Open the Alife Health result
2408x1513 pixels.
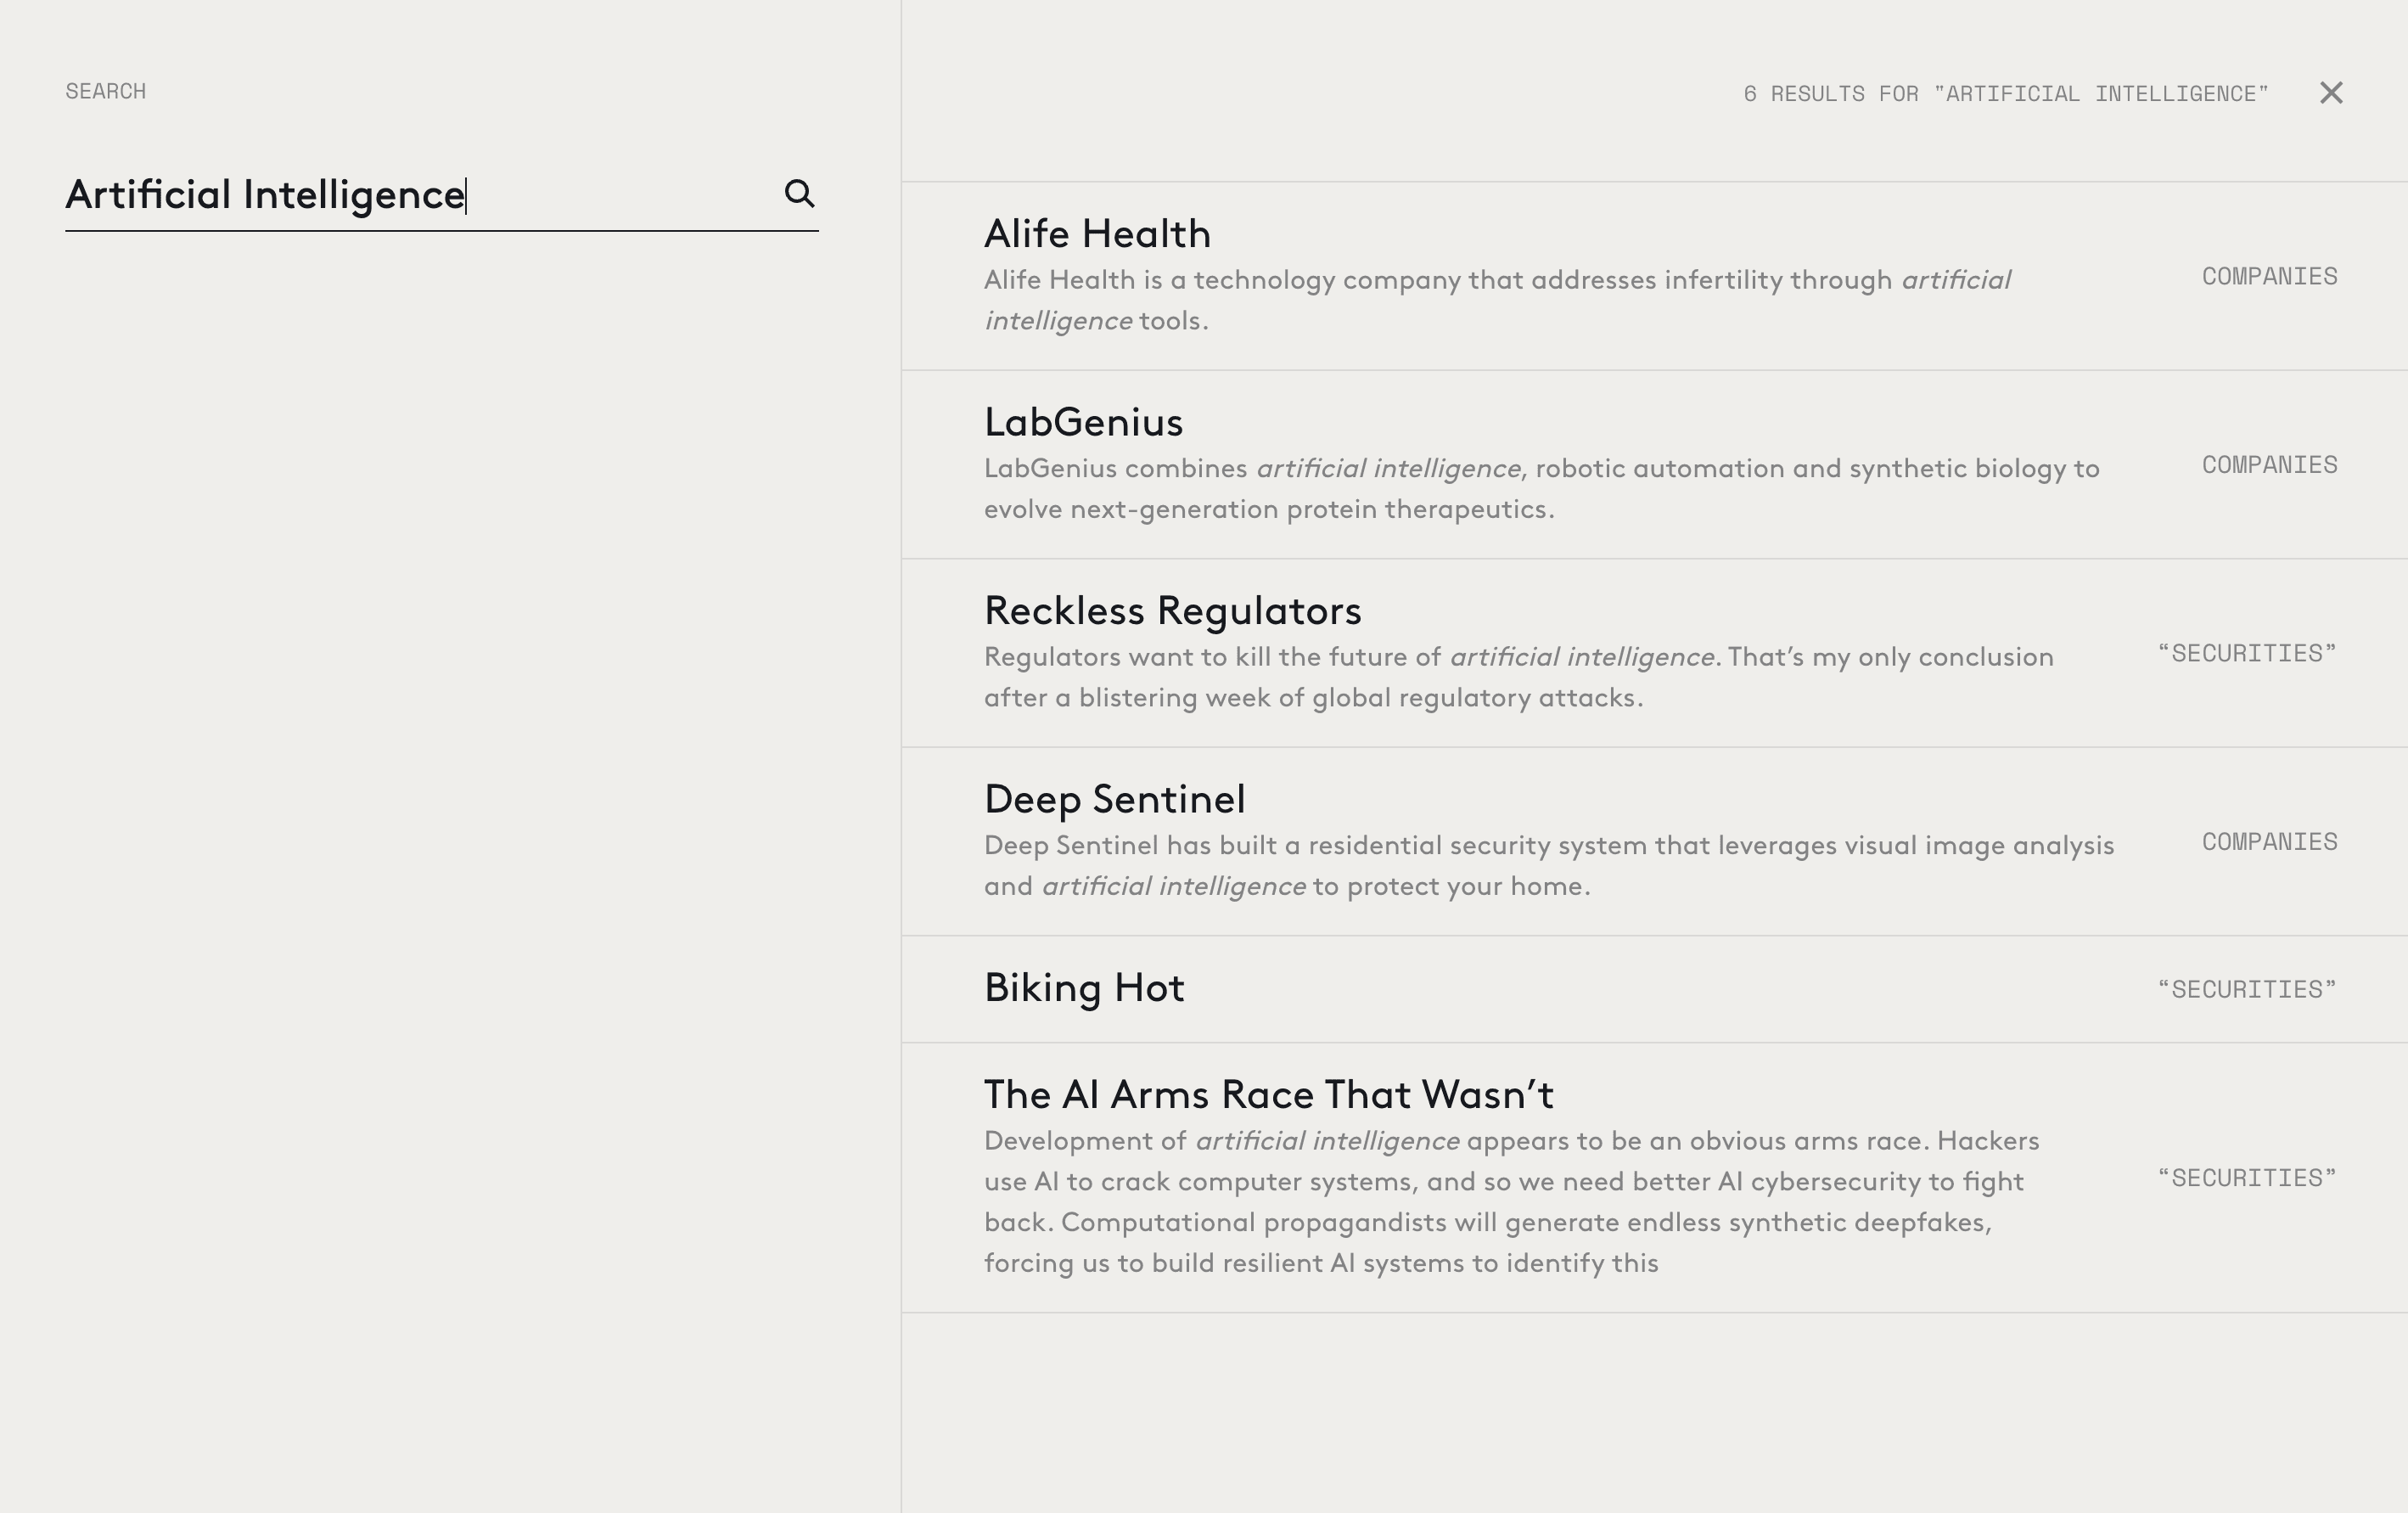tap(1097, 234)
